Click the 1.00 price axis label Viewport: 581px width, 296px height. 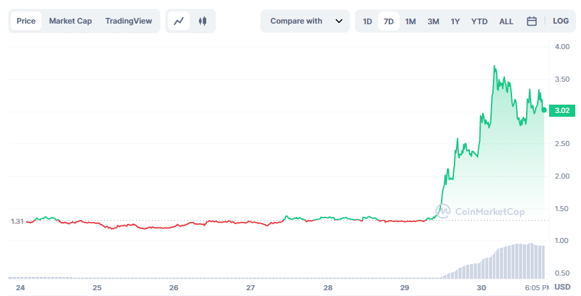(562, 241)
